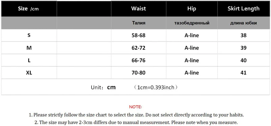This screenshot has width=271, height=126.
Task: Select waist value 66-76
Action: click(139, 60)
